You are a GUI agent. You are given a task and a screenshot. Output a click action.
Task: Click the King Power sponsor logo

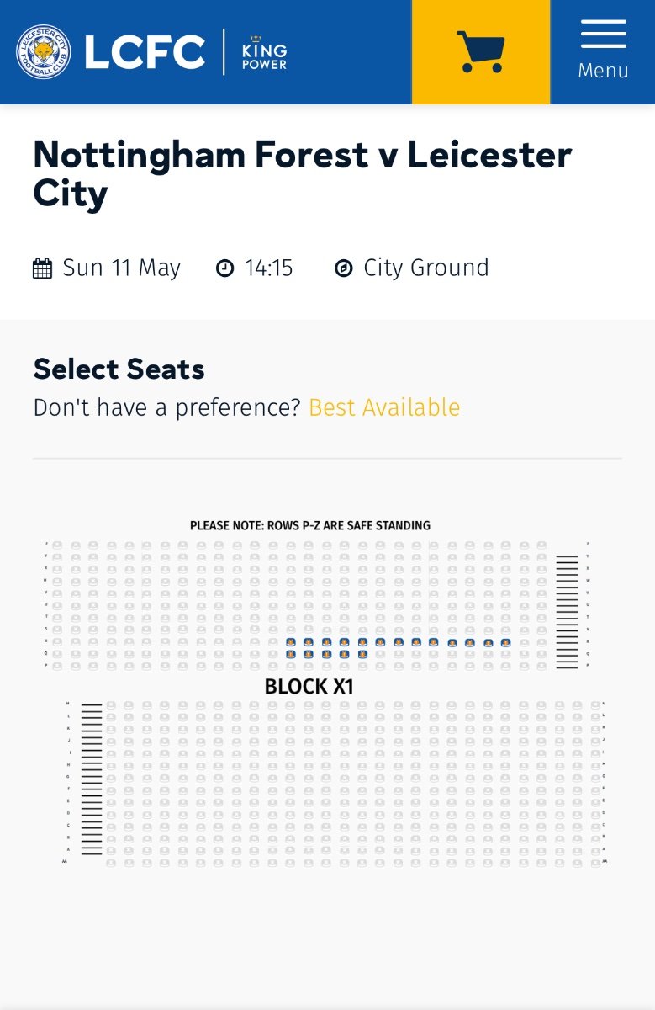[x=264, y=52]
